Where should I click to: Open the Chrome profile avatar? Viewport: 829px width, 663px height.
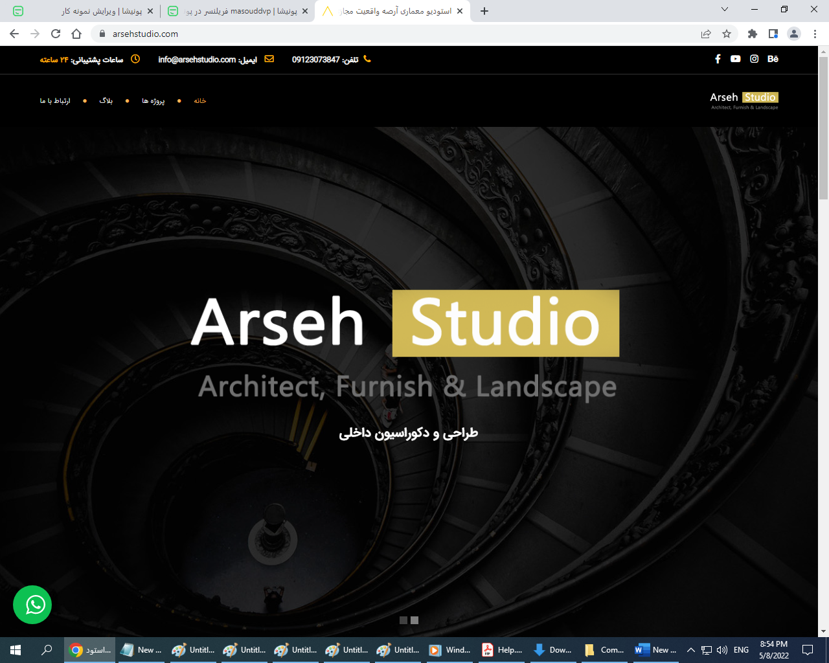794,34
